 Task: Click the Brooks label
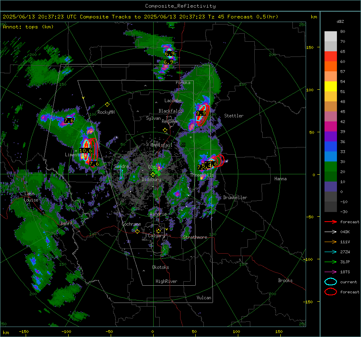pos(285,280)
